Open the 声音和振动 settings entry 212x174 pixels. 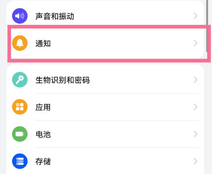[105, 16]
